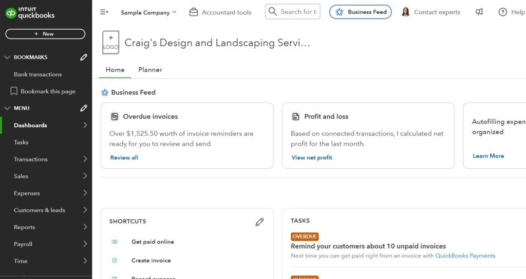Open the View net profit link
This screenshot has width=526, height=279.
pos(311,157)
